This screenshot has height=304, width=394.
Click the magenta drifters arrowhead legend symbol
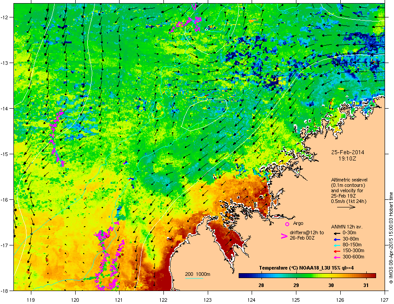click(x=284, y=236)
